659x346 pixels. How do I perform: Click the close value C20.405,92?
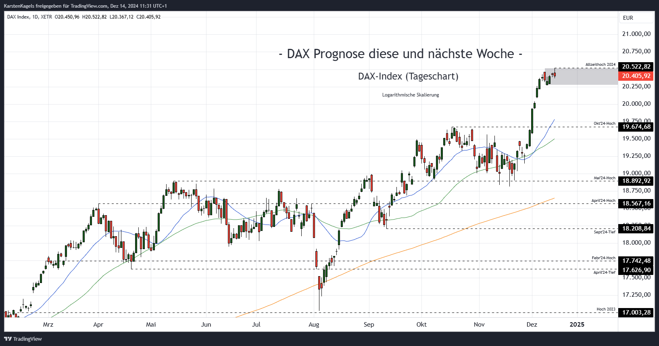coord(148,17)
